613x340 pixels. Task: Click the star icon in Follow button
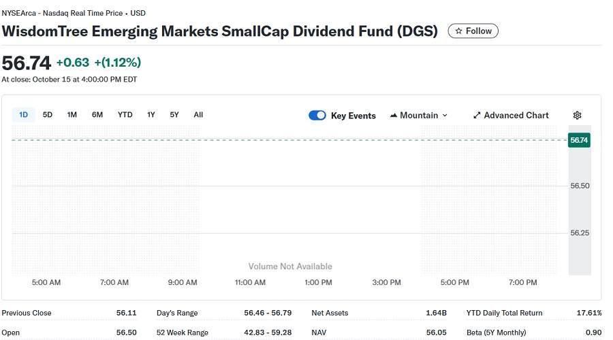pos(458,31)
